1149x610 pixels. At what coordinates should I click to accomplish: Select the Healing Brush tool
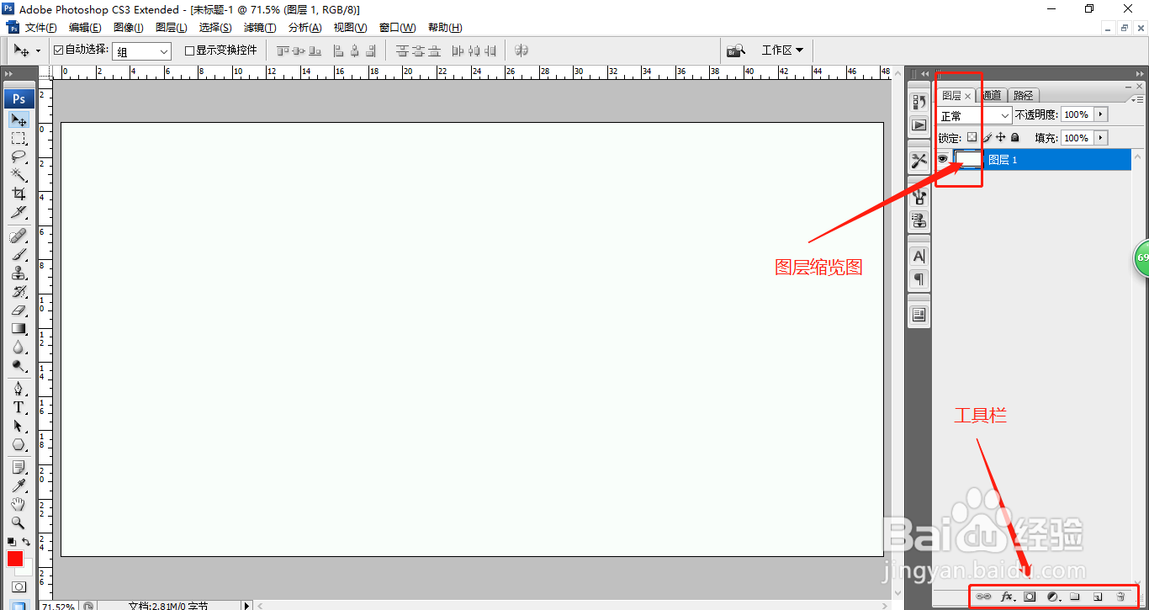click(x=19, y=235)
